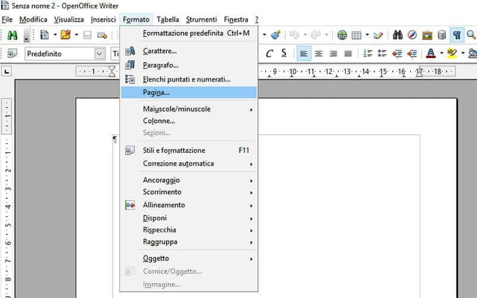Select the Format Paintbrush icon
The width and height of the screenshot is (477, 298).
(x=275, y=35)
